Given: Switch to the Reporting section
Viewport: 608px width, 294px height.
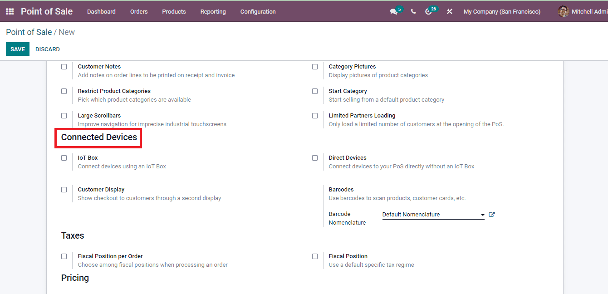Looking at the screenshot, I should pos(213,11).
